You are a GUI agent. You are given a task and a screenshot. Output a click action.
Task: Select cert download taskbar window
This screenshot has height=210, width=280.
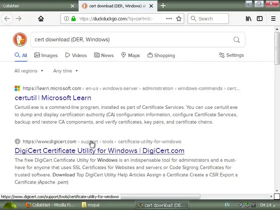tap(162, 205)
